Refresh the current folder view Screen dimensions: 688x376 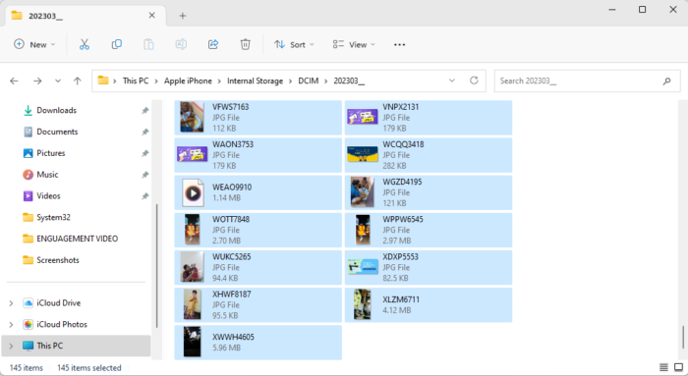click(474, 81)
